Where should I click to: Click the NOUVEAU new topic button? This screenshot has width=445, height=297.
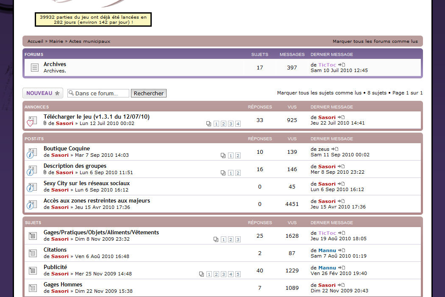pos(43,93)
